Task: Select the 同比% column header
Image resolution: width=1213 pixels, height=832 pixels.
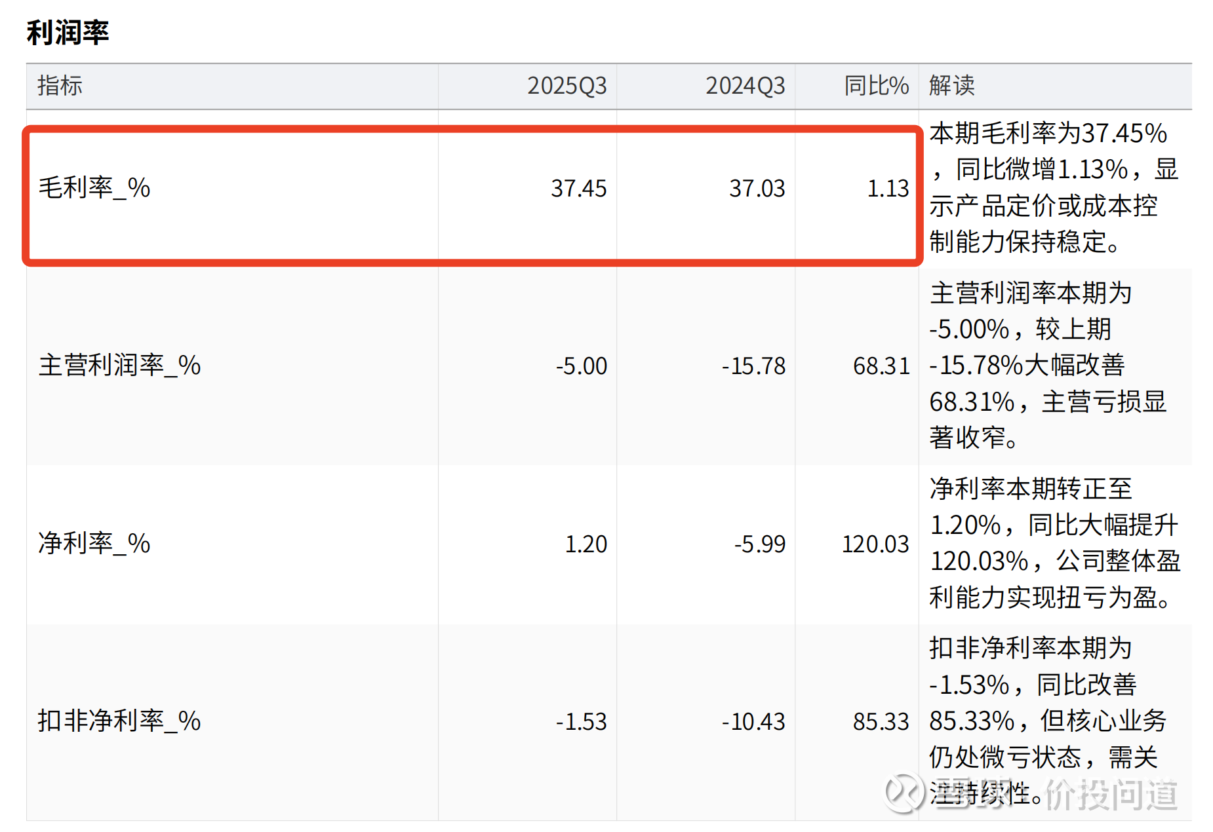Action: pyautogui.click(x=877, y=86)
